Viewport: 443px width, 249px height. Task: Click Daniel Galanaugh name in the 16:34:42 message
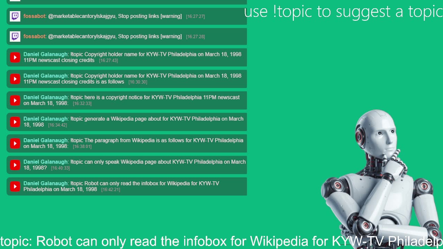click(x=46, y=119)
